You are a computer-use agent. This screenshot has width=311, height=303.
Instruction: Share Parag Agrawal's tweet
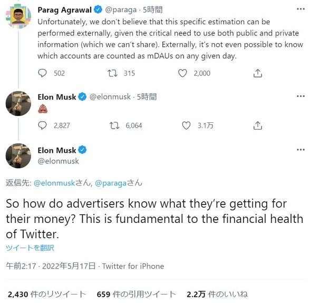[x=258, y=73]
